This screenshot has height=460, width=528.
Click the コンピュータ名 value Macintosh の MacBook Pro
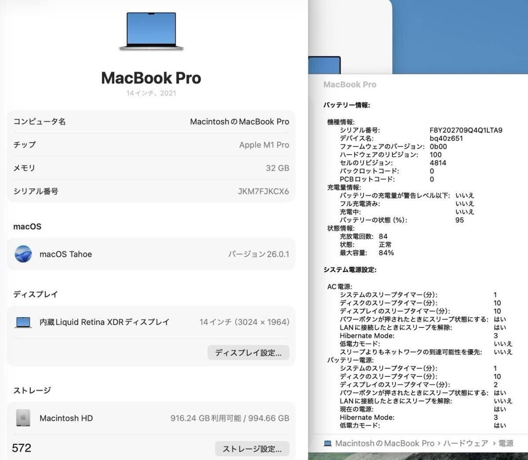(x=239, y=122)
